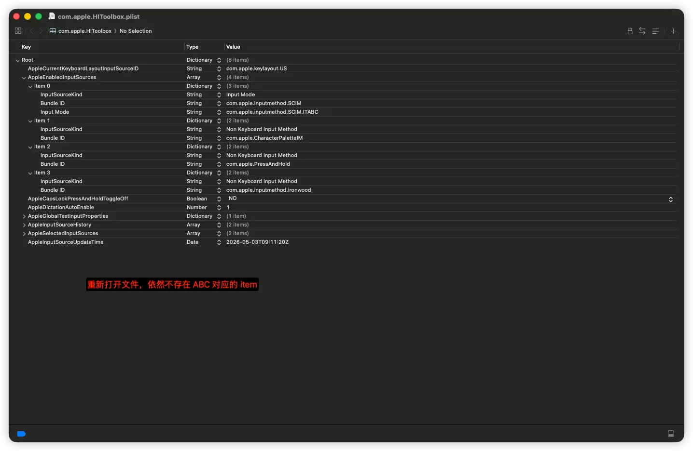Viewport: 693px width, 451px height.
Task: Collapse Item 0 dictionary
Action: click(30, 86)
